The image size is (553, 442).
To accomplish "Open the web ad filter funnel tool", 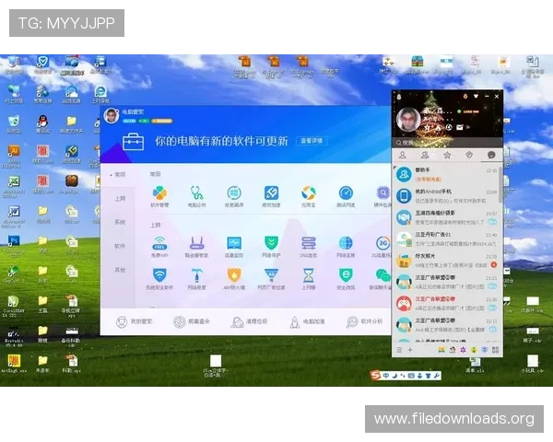I will coord(271,279).
